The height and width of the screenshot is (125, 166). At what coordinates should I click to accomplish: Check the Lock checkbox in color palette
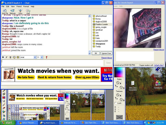(116, 103)
